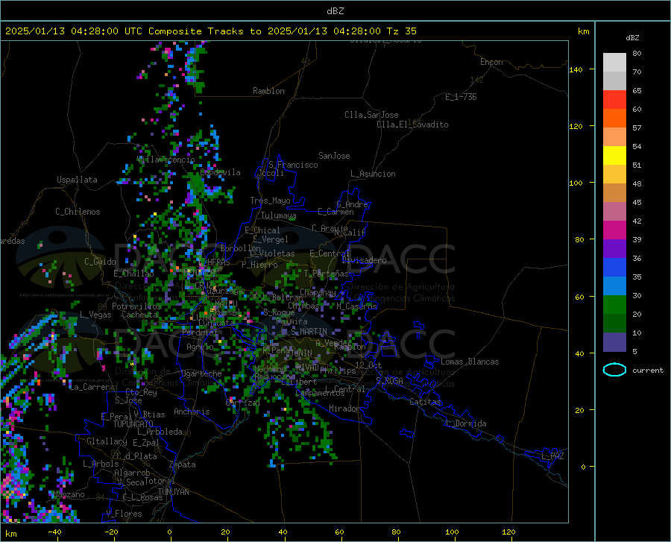Click the L_Vegas map label

(x=95, y=315)
